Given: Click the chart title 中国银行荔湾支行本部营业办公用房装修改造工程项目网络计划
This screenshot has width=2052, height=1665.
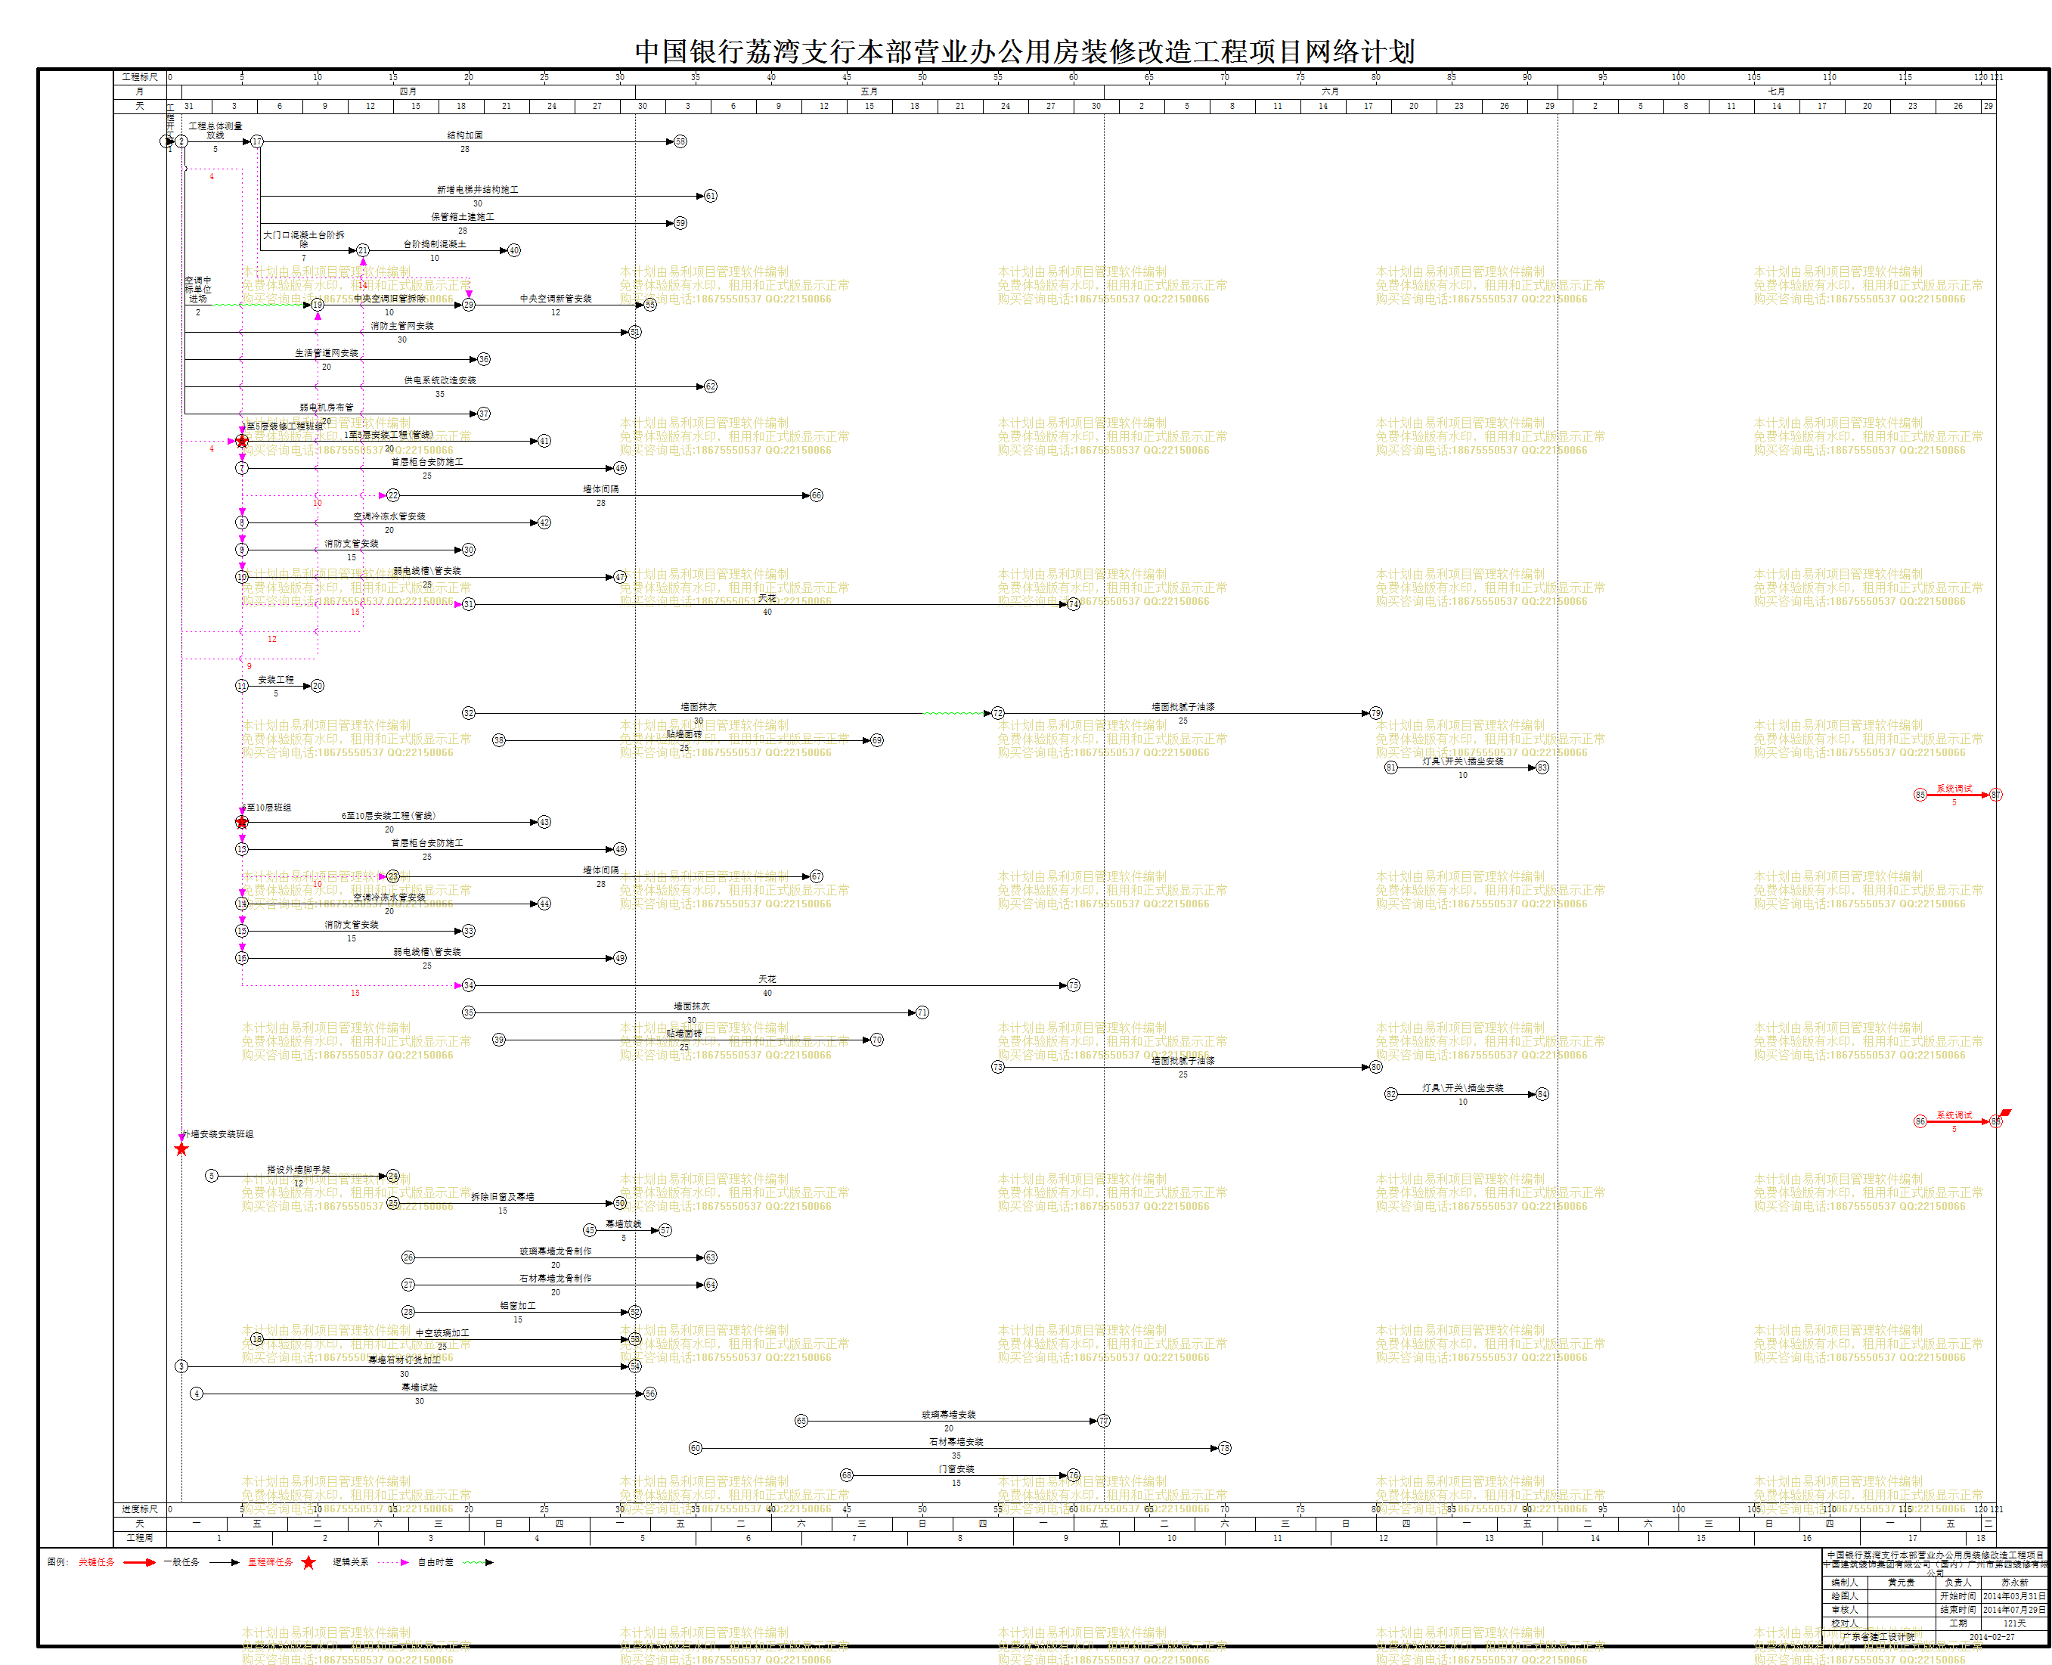Looking at the screenshot, I should point(1025,51).
